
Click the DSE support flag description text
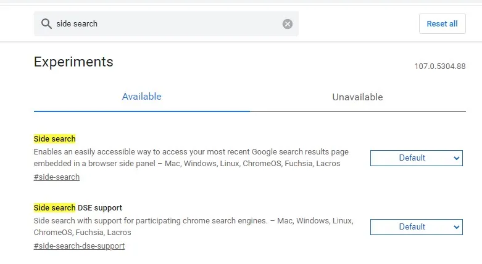click(x=193, y=226)
